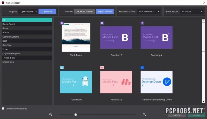Select Kiro-Tura in the theme list
Viewport: 207px width, 119px height.
tap(27, 45)
